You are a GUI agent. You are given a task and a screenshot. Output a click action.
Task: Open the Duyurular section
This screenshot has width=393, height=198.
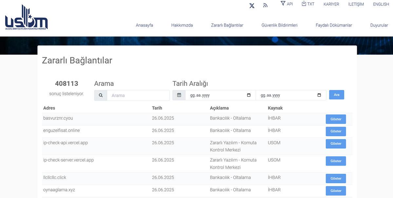[x=379, y=25]
